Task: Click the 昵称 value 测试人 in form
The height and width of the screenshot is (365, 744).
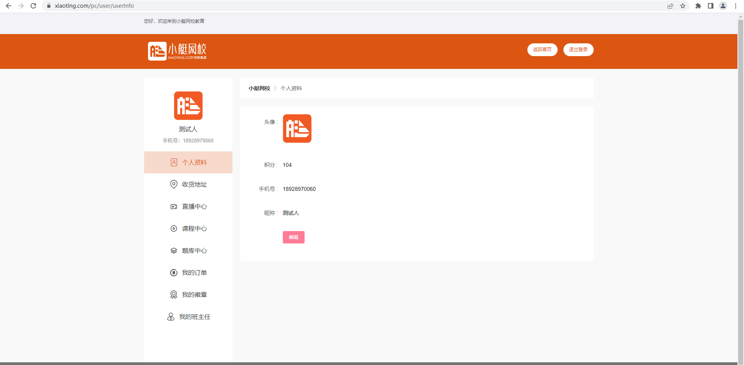Action: [x=291, y=213]
